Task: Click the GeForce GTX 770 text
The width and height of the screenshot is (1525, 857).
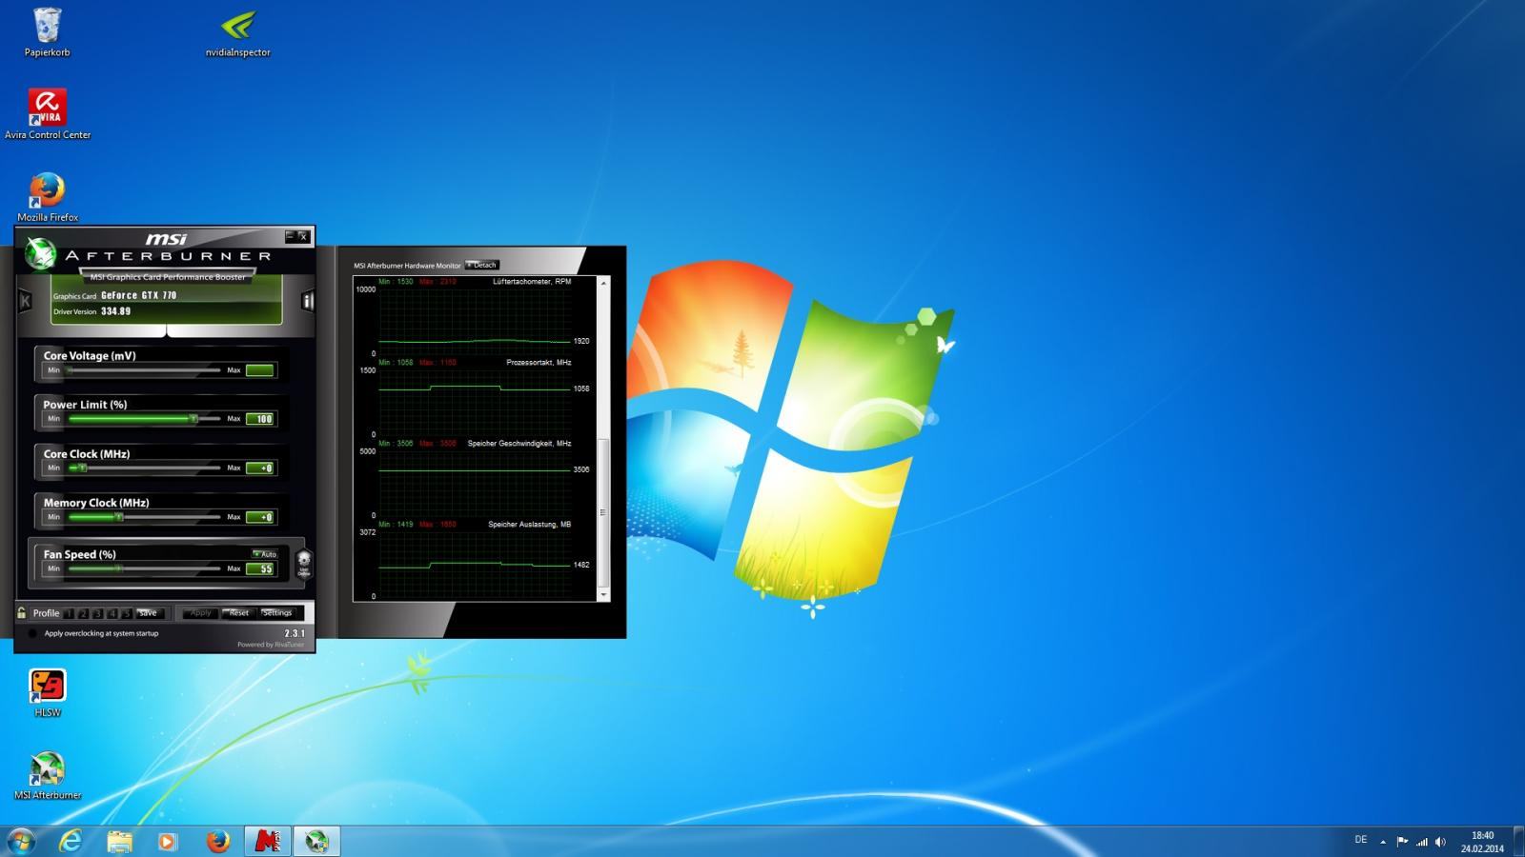Action: pos(139,295)
